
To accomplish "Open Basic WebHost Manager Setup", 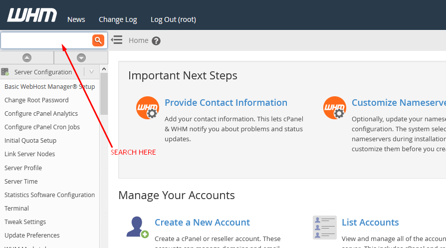I will point(50,87).
